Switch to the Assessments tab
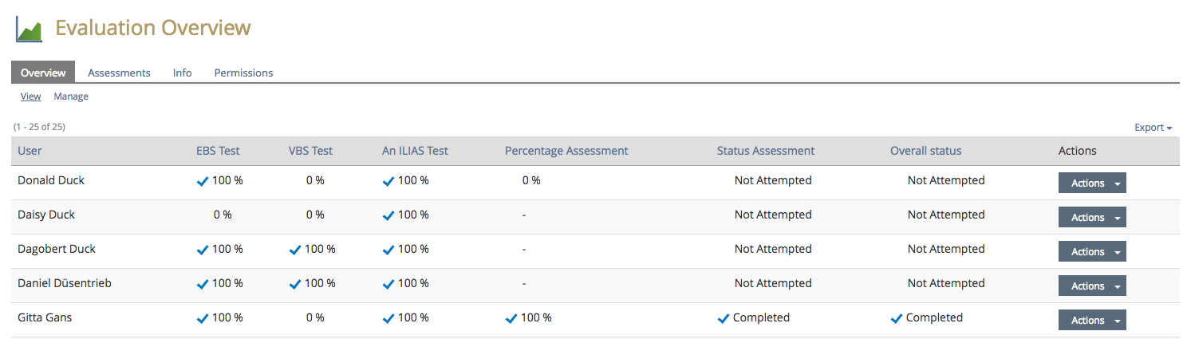1187x339 pixels. coord(119,73)
